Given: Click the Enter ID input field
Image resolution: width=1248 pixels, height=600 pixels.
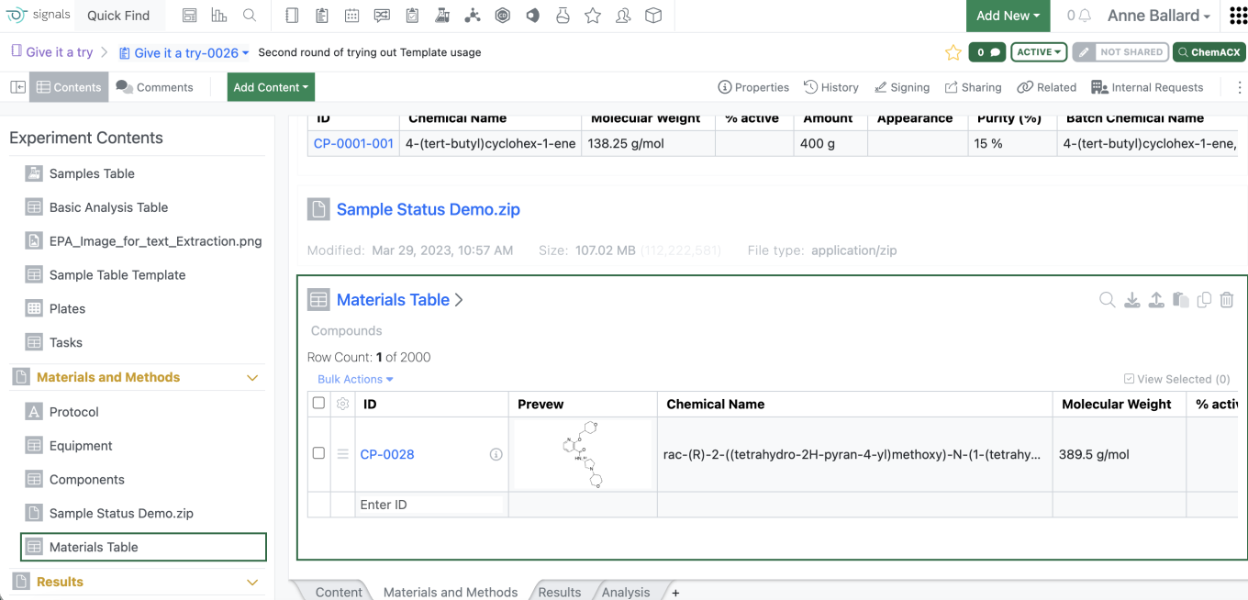Looking at the screenshot, I should pos(429,505).
